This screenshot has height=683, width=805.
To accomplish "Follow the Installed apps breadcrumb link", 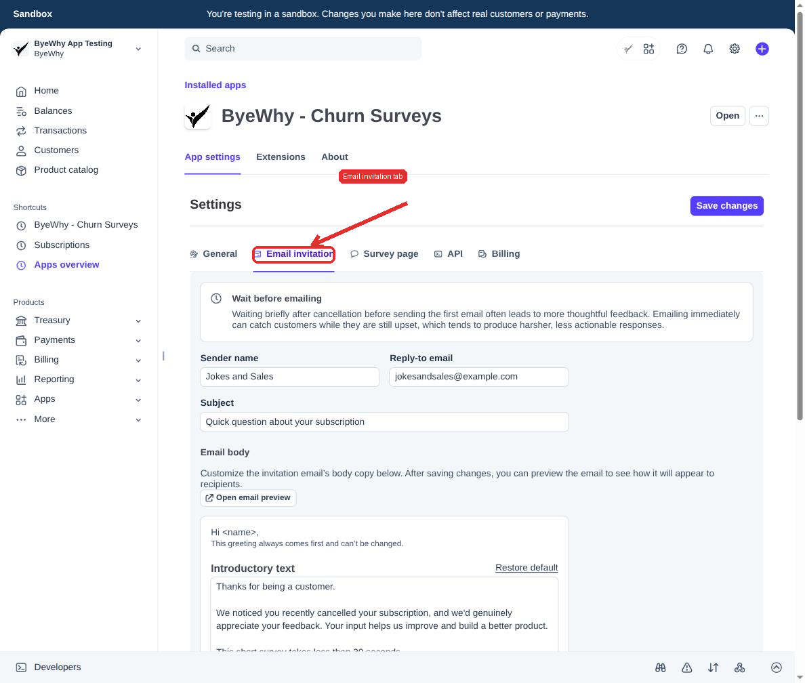I will coord(215,85).
